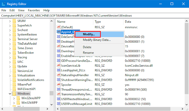Select the WbemPerf key
The width and height of the screenshot is (189, 111).
pyautogui.click(x=25, y=84)
